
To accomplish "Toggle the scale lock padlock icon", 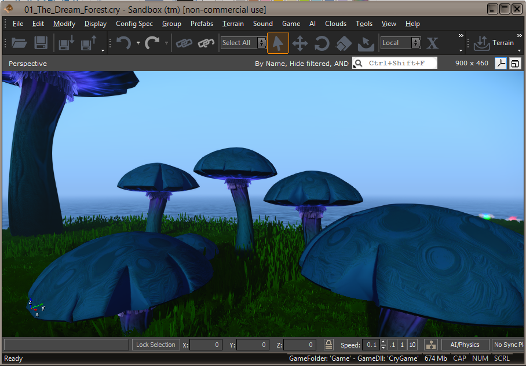I will pos(329,345).
